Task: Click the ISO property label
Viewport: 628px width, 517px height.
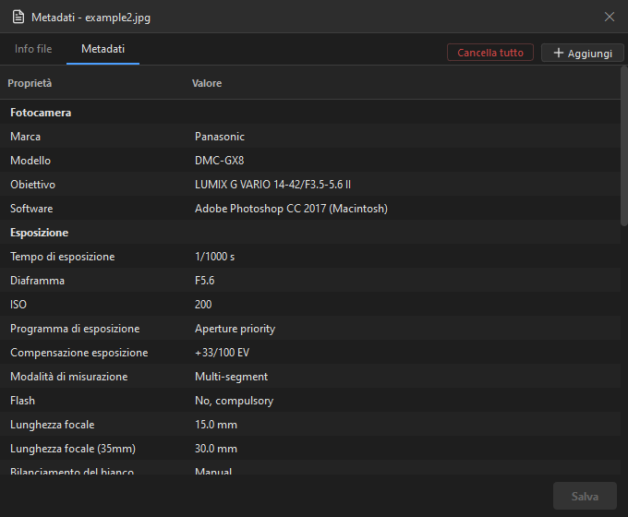Action: 18,305
